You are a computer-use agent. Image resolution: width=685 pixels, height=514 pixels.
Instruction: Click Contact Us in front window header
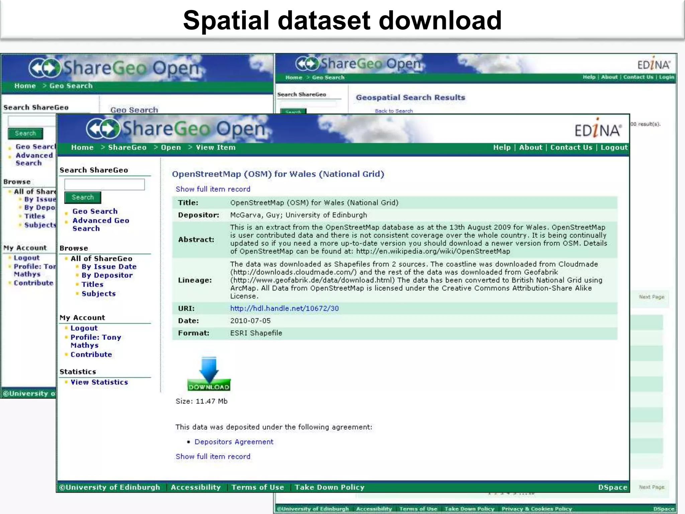pyautogui.click(x=571, y=148)
